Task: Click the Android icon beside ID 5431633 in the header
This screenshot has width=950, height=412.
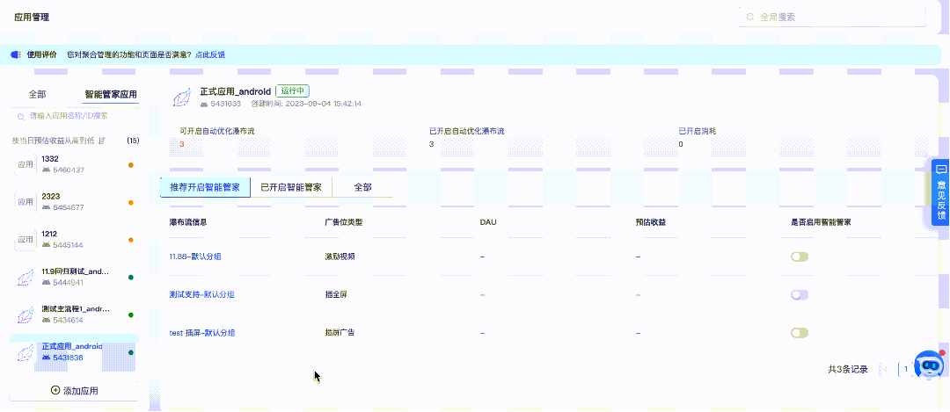Action: pyautogui.click(x=204, y=104)
